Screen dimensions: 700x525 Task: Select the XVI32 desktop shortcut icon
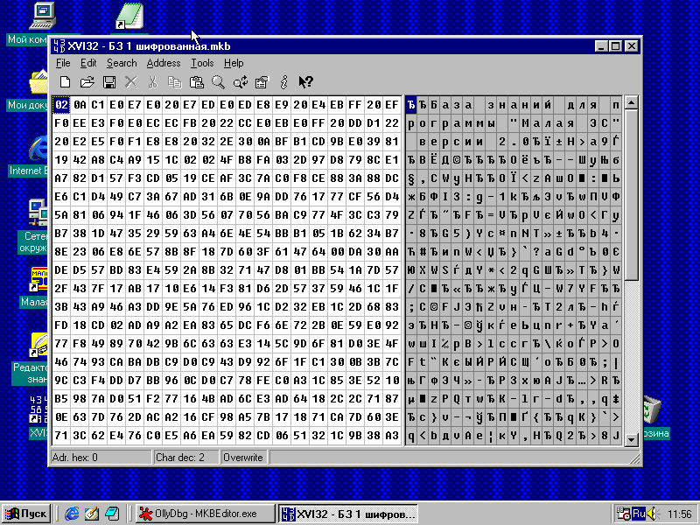(38, 409)
